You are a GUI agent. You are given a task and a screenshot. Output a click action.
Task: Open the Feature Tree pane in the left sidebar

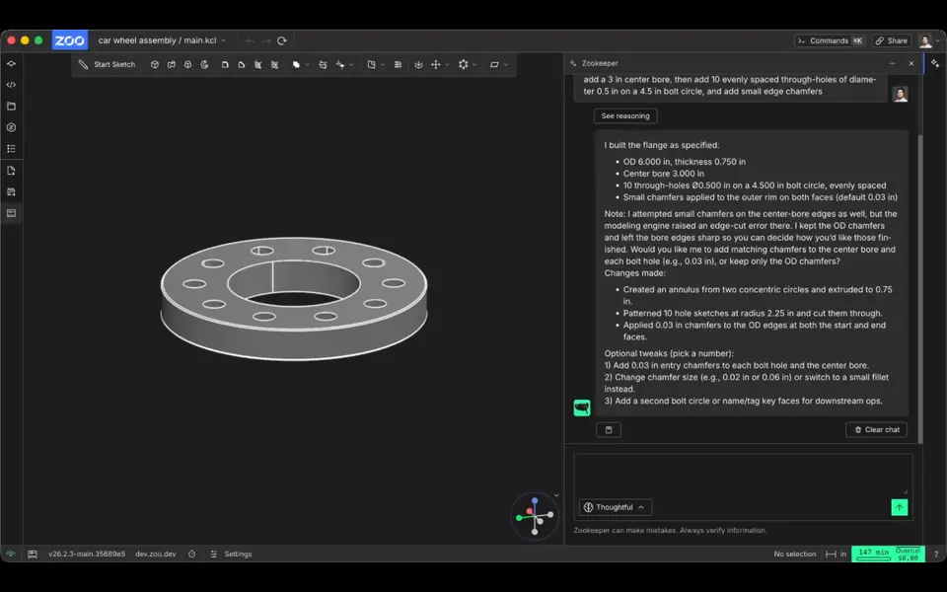pyautogui.click(x=11, y=63)
